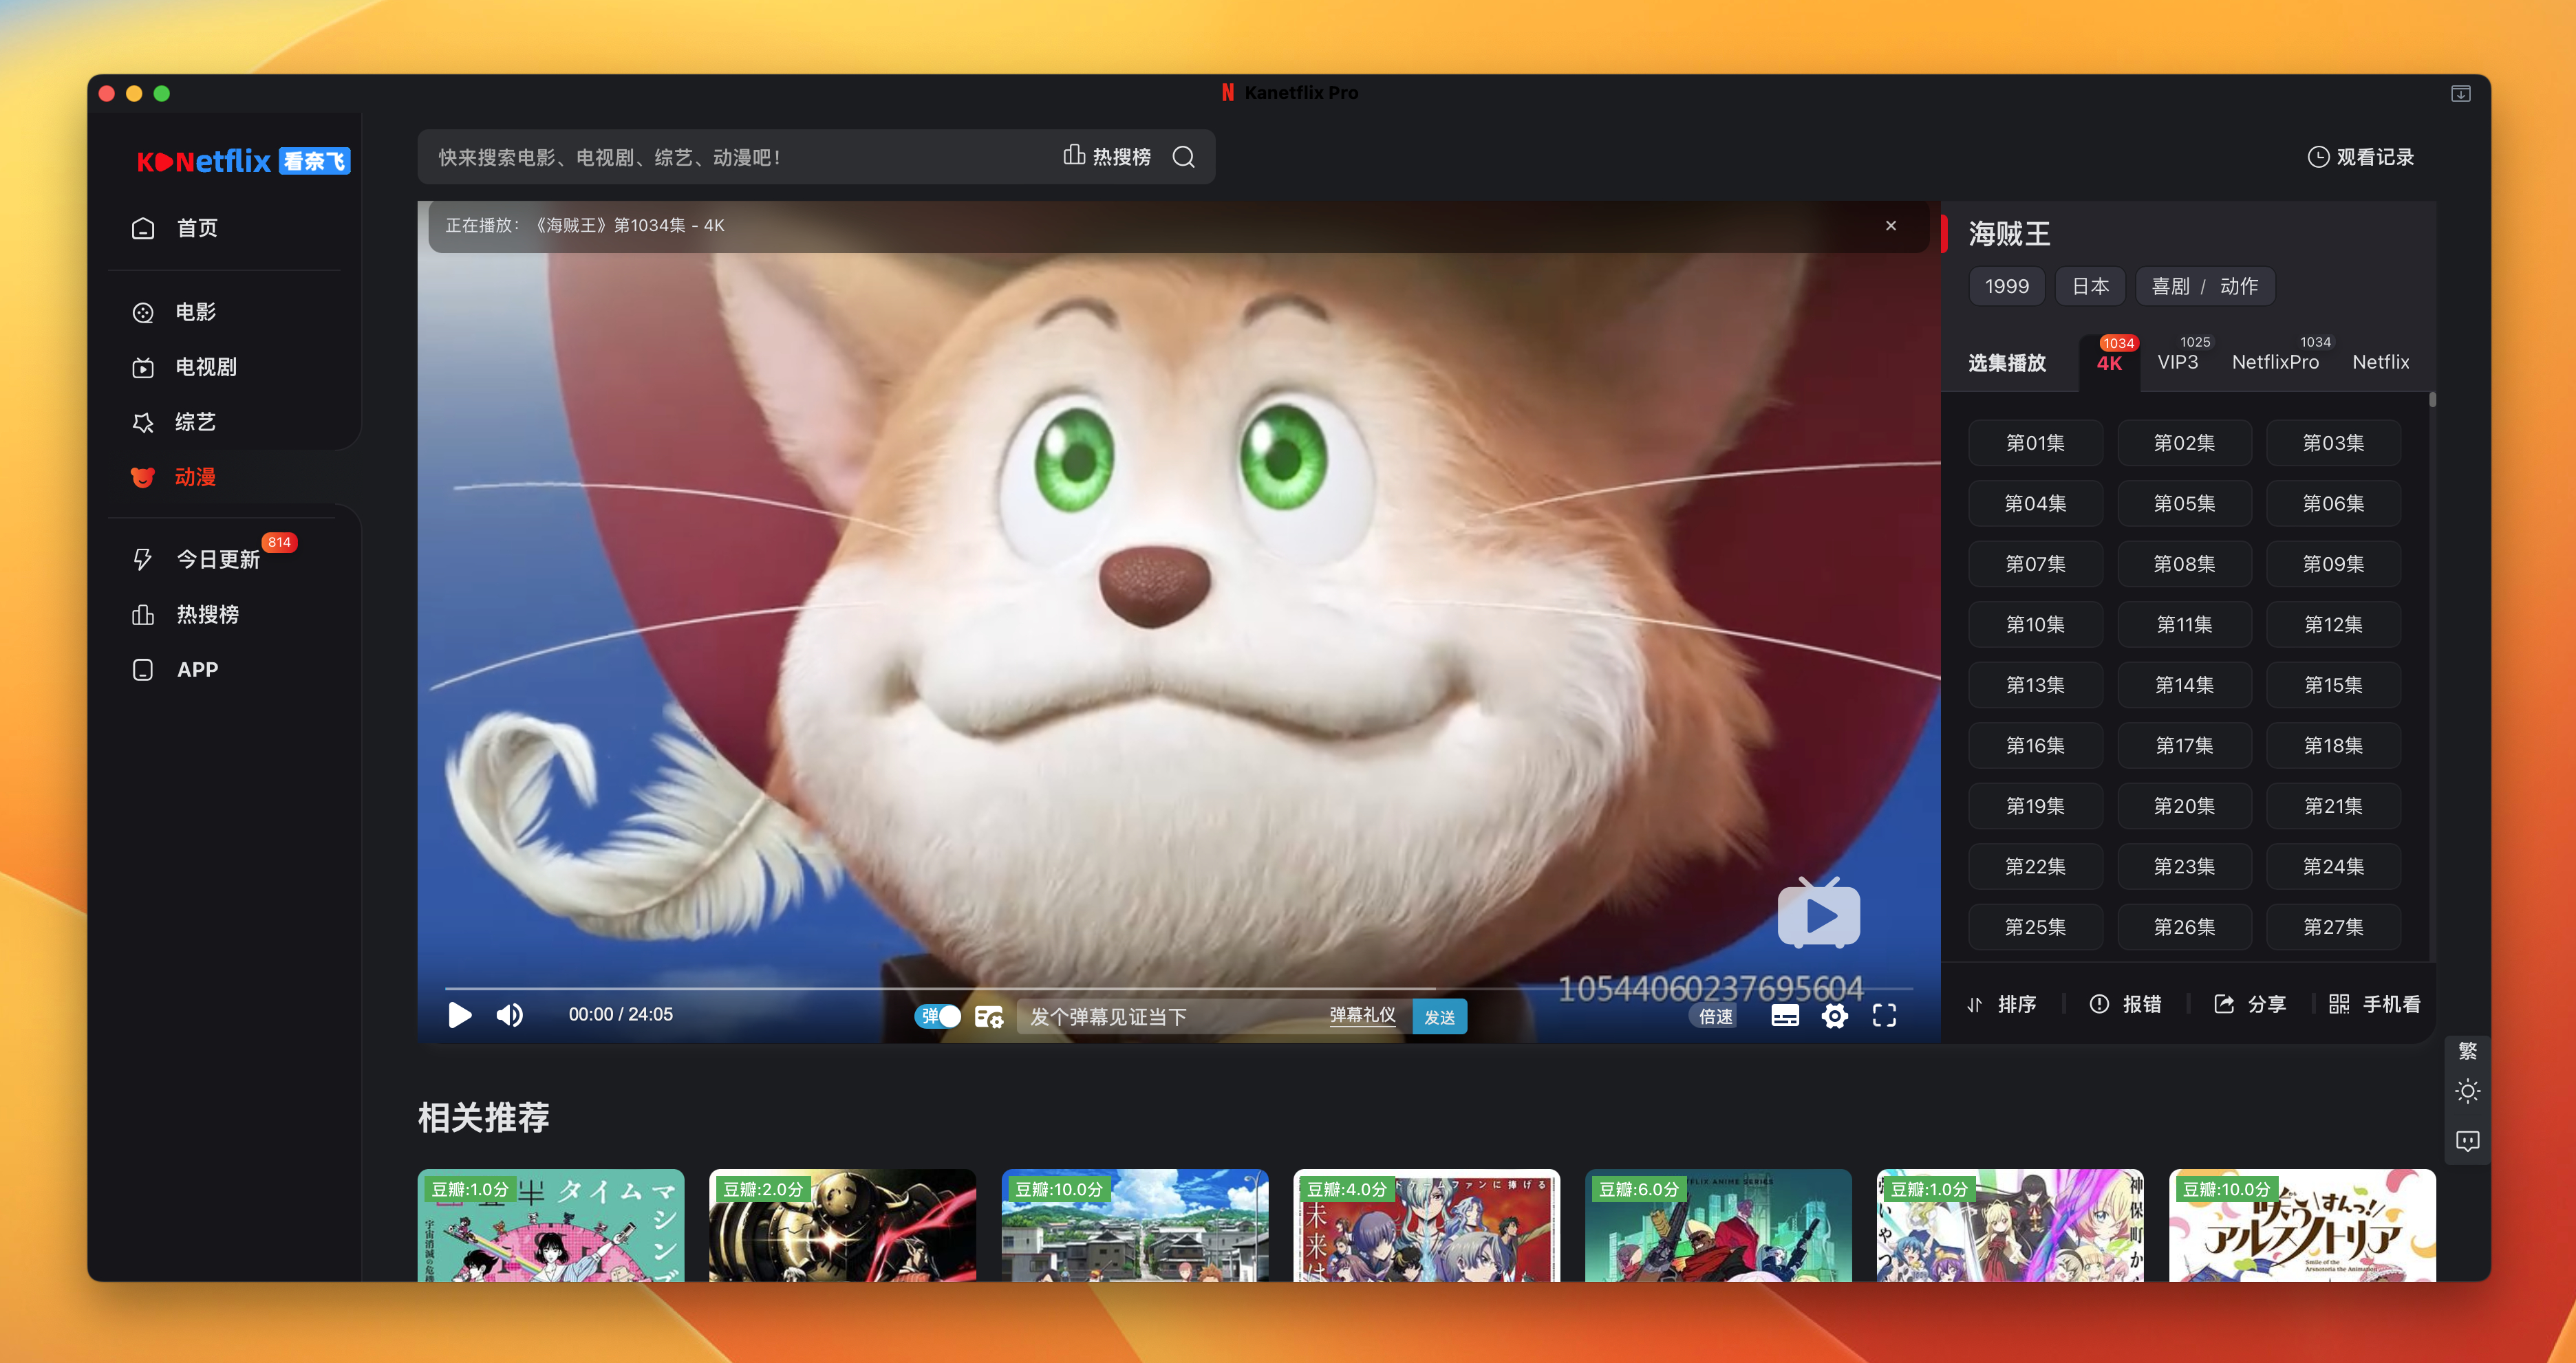2576x1363 pixels.
Task: Play episode 第12集
Action: click(2332, 624)
